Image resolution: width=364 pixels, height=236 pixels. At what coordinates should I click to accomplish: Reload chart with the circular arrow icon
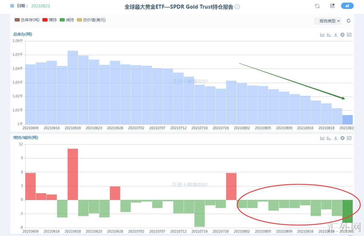pyautogui.click(x=349, y=21)
